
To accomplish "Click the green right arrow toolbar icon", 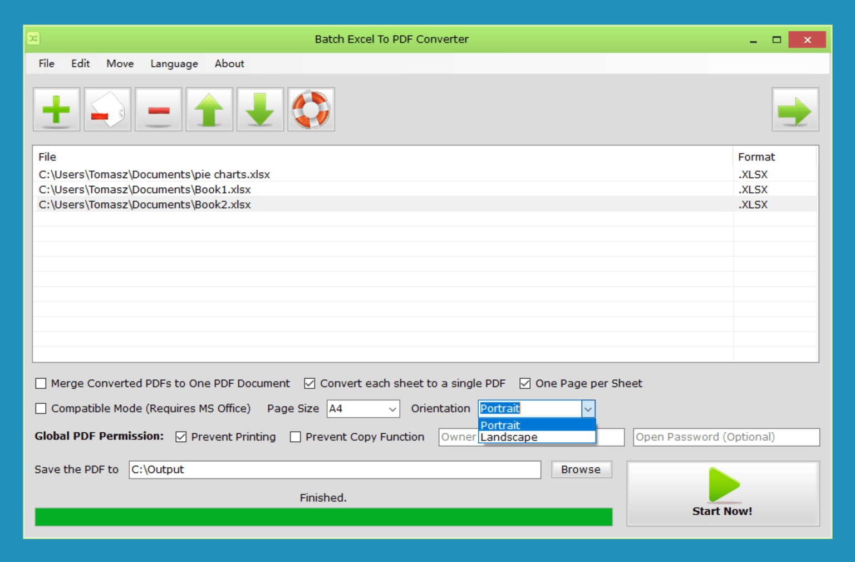I will pos(795,109).
